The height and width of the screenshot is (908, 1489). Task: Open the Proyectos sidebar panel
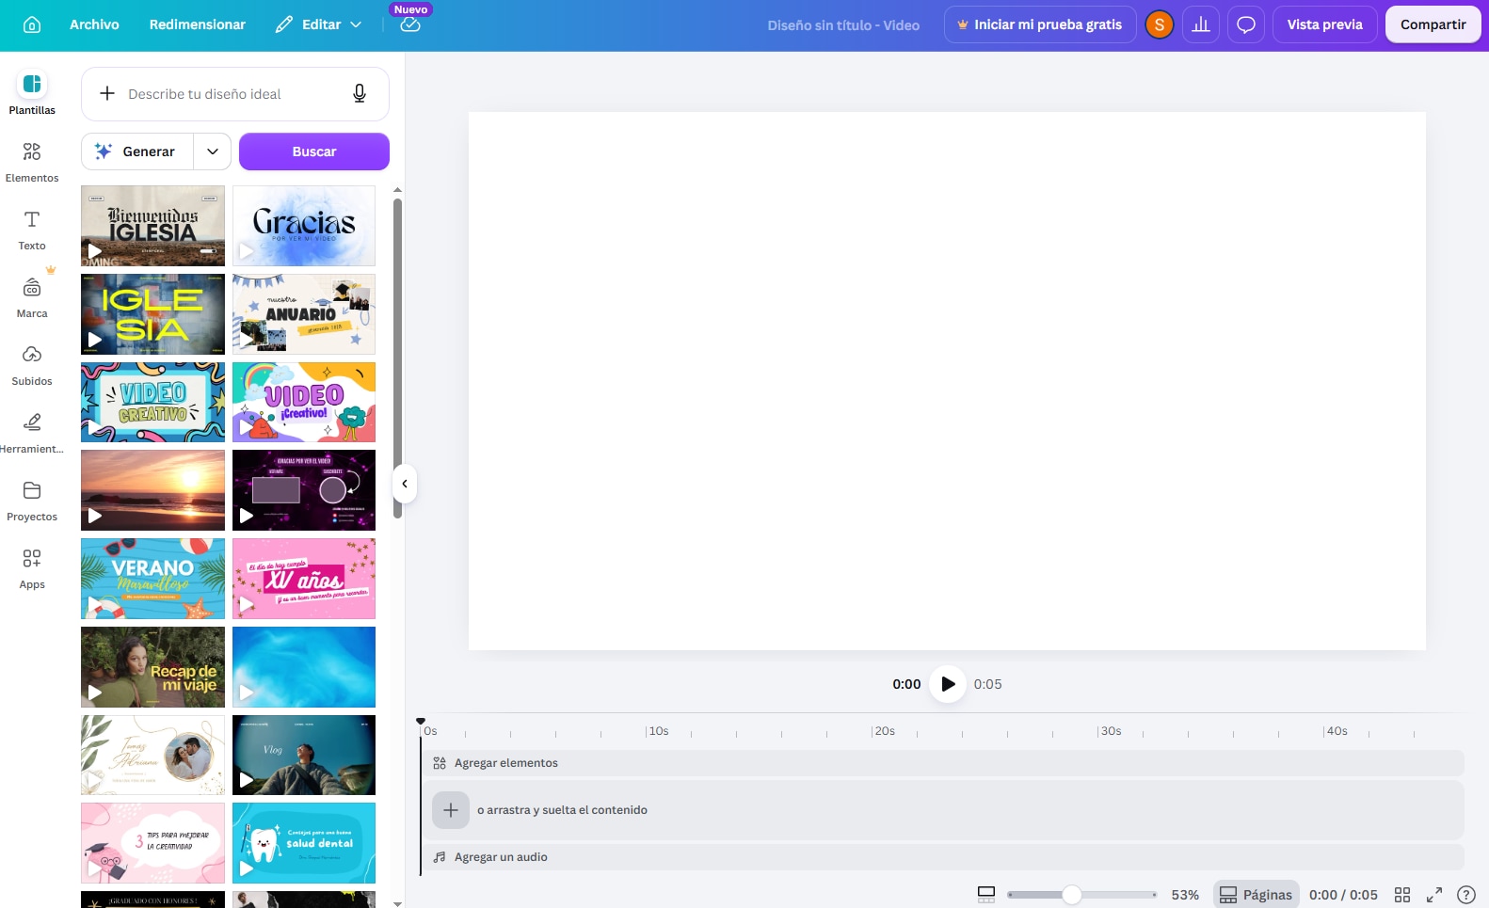coord(32,500)
